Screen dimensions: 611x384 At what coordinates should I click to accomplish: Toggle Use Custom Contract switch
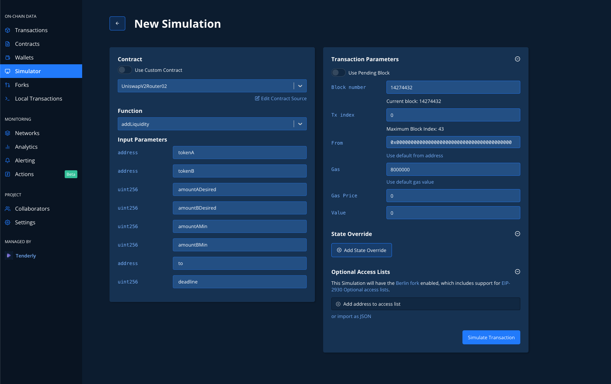pyautogui.click(x=125, y=70)
